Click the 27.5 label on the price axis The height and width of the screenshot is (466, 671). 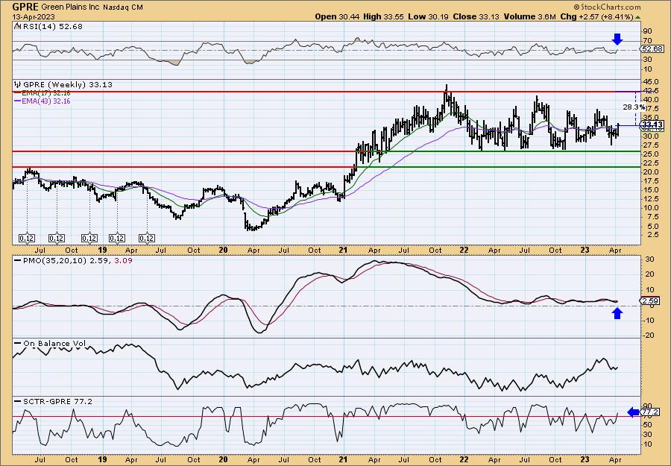point(652,145)
